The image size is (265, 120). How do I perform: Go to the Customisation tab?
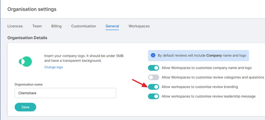(83, 26)
